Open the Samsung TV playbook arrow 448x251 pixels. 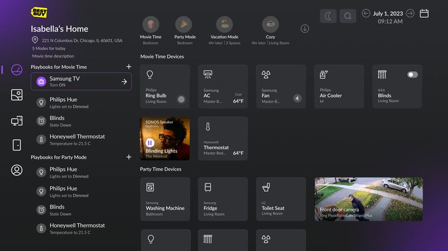[x=124, y=82]
